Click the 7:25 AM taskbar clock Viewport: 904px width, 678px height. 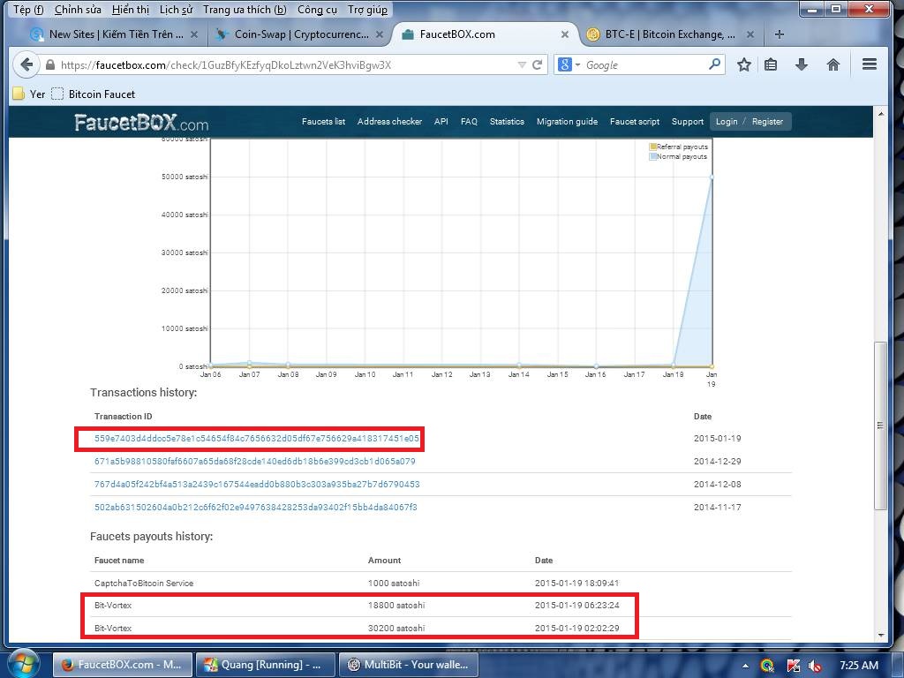(x=858, y=666)
